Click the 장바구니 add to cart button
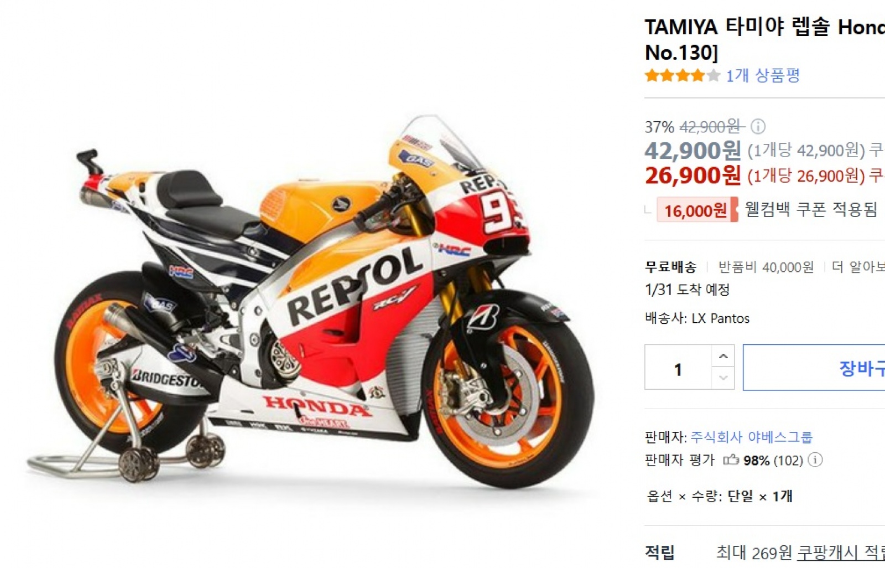The height and width of the screenshot is (568, 885). click(x=814, y=368)
